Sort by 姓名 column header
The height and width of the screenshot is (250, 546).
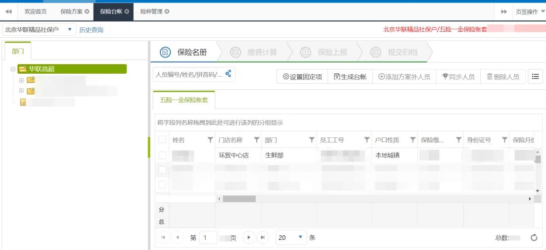(178, 140)
